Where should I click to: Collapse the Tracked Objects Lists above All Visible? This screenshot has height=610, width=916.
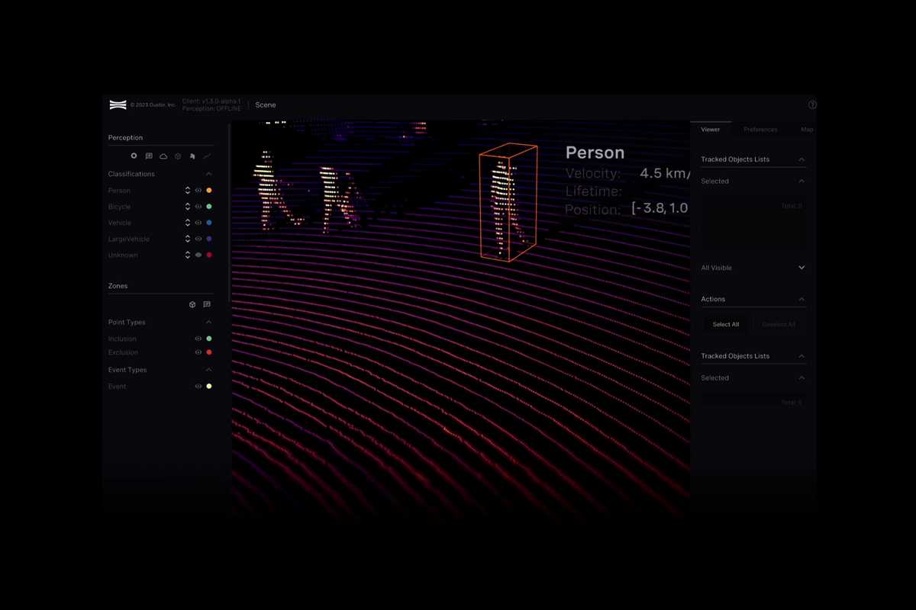point(801,159)
